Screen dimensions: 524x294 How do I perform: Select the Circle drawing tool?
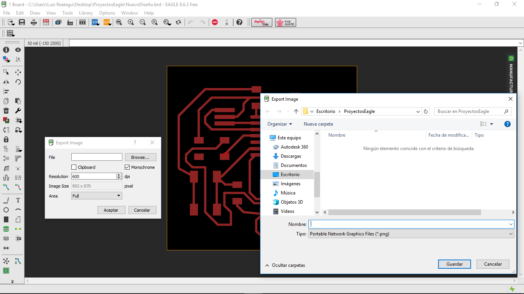click(6, 210)
